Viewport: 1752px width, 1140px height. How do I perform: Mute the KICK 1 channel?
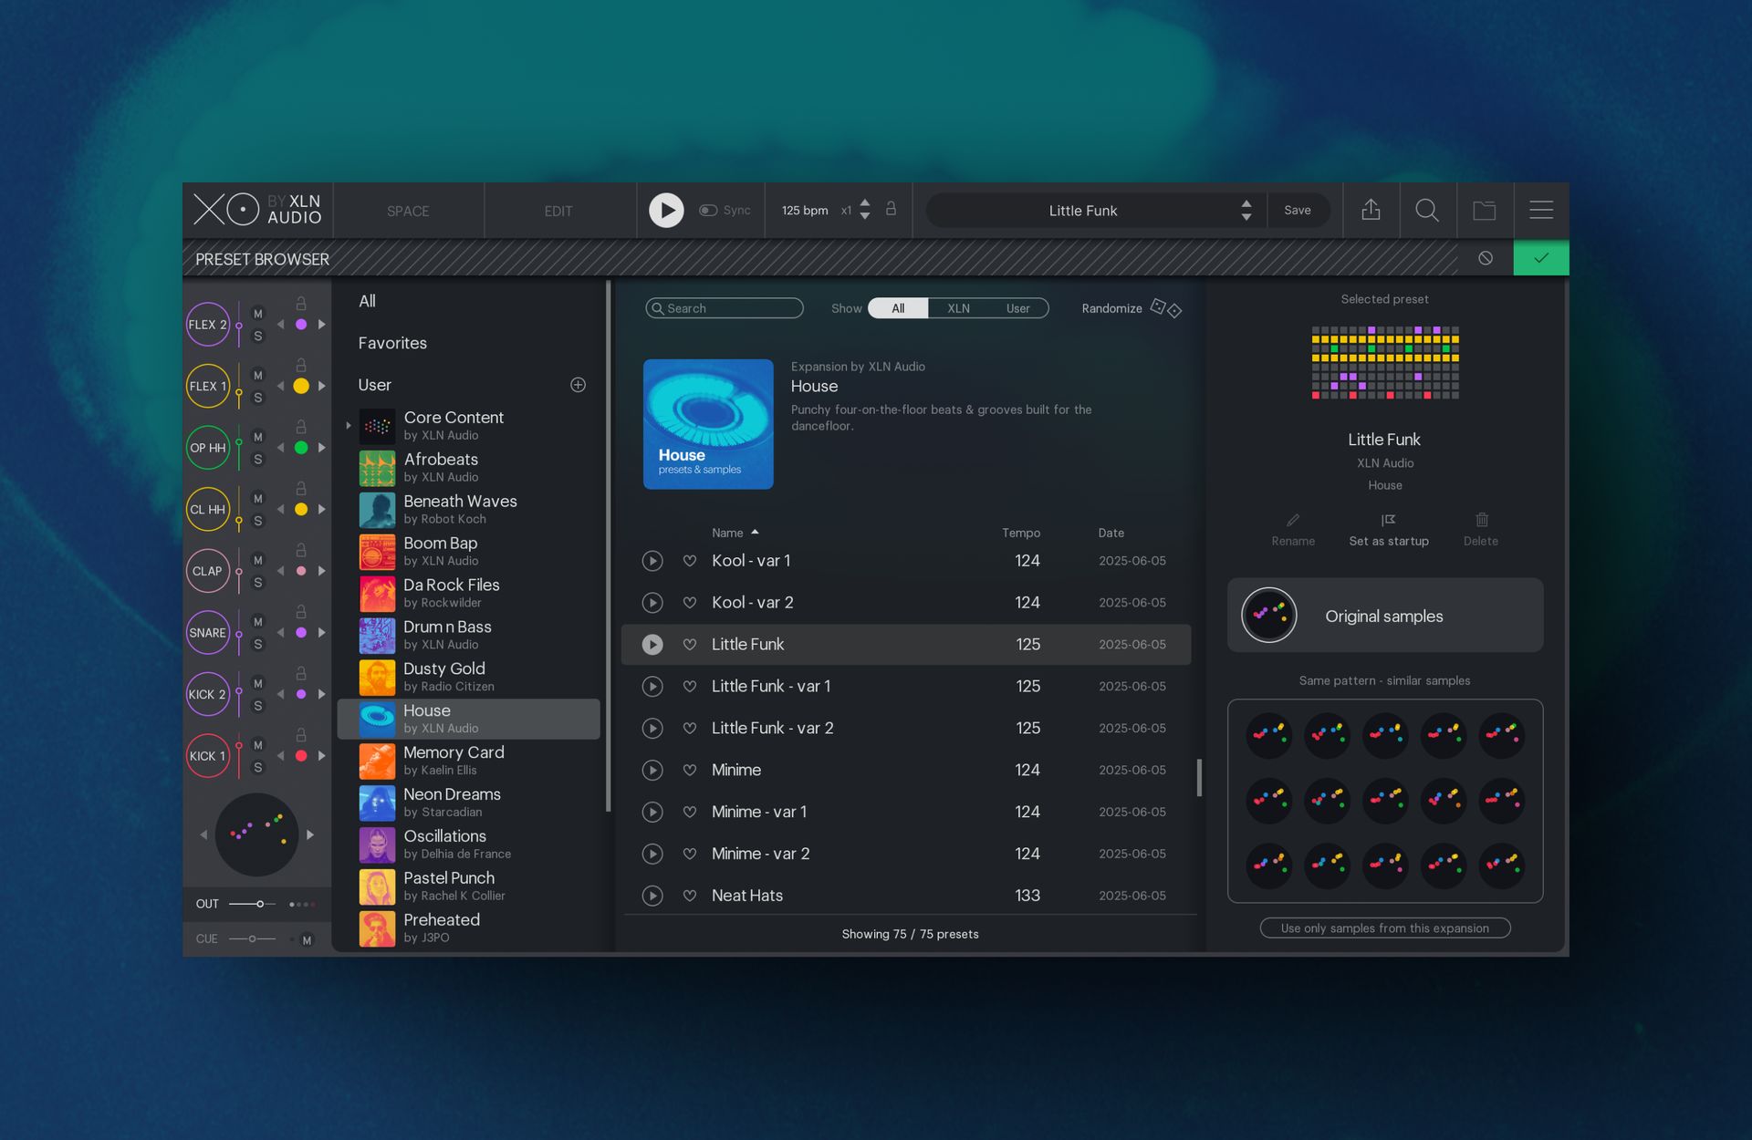[258, 745]
